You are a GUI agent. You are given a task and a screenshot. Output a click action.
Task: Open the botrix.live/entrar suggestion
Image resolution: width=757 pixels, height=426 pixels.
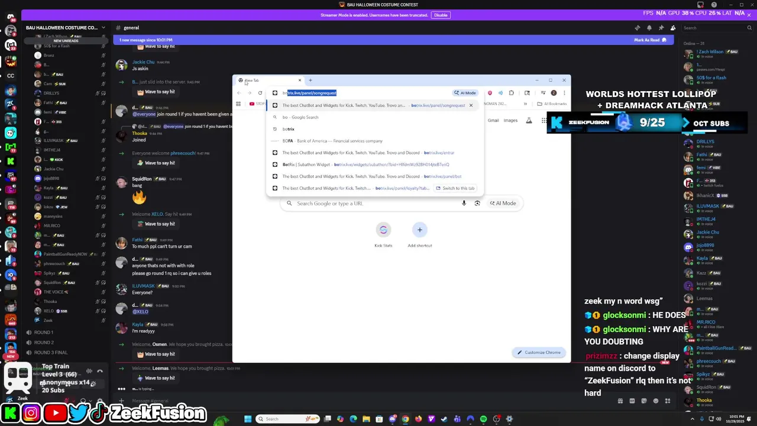coord(376,153)
